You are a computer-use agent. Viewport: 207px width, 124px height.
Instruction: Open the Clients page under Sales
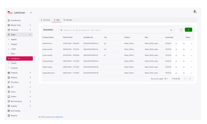[14, 63]
